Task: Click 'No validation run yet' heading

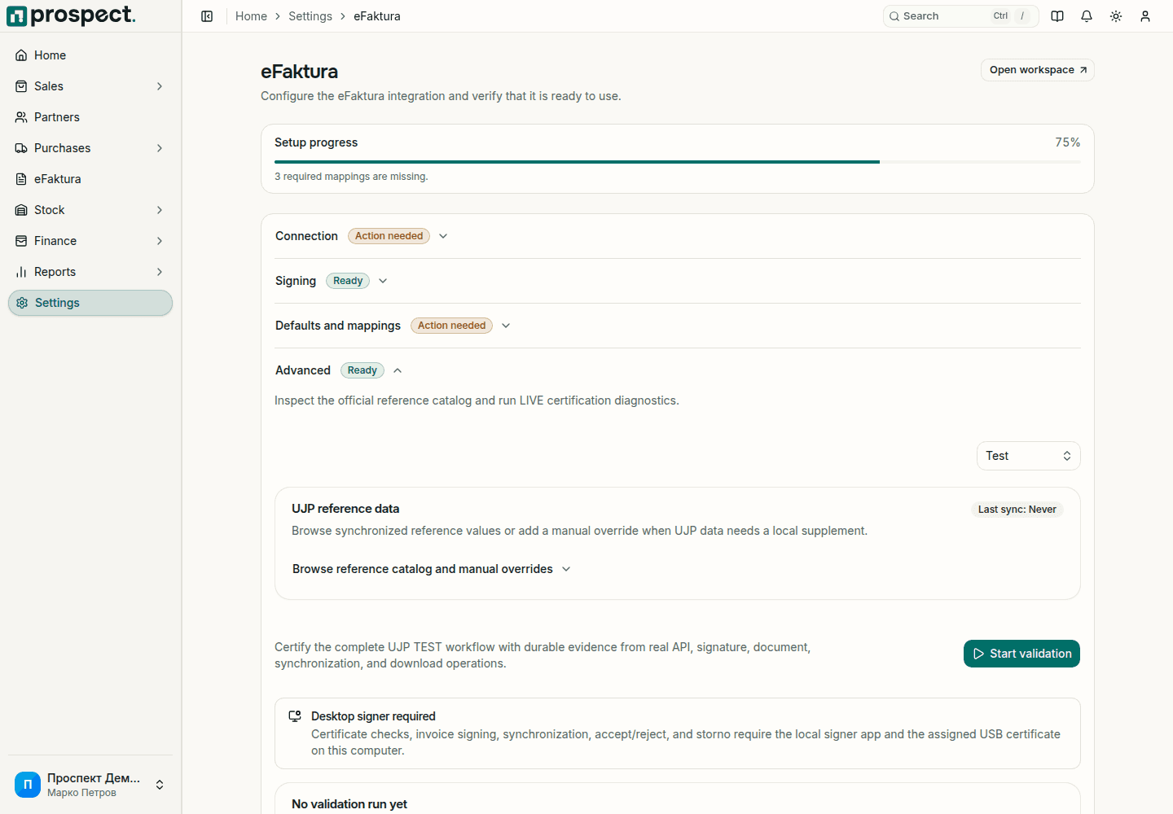Action: pos(349,804)
